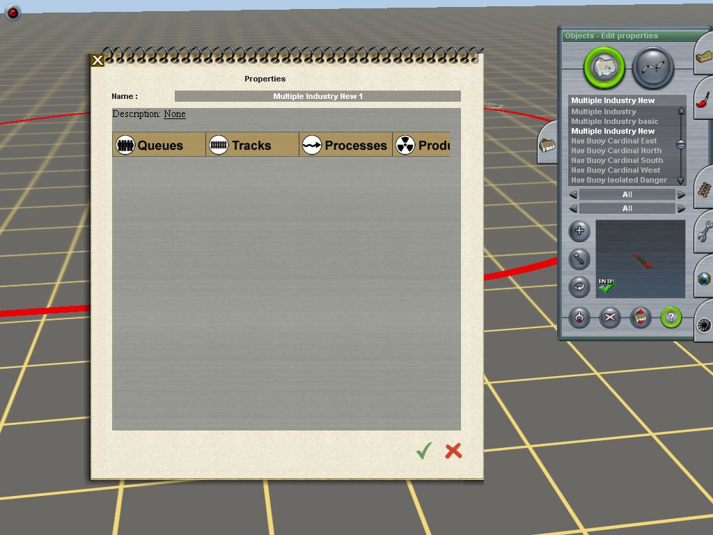Select the Delete Object tool
Image resolution: width=713 pixels, height=535 pixels.
610,318
